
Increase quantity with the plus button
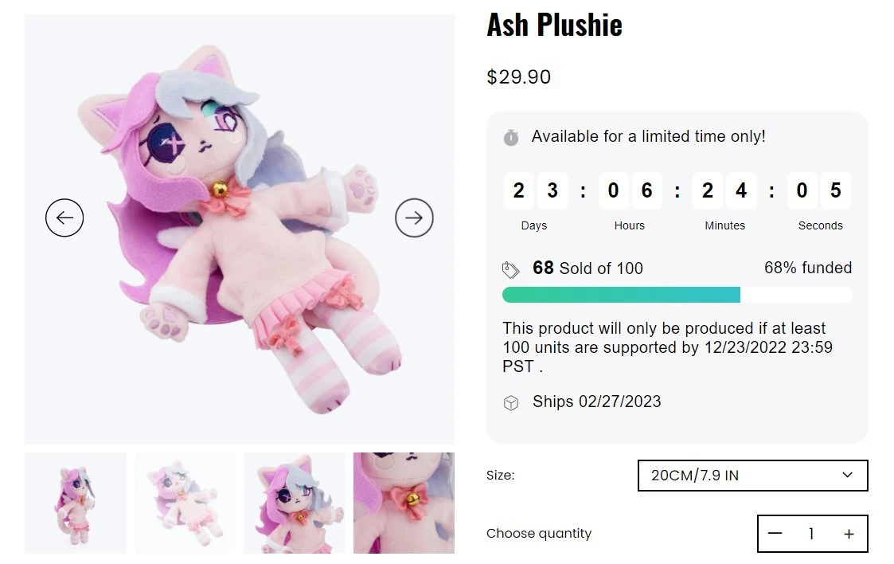[x=849, y=533]
